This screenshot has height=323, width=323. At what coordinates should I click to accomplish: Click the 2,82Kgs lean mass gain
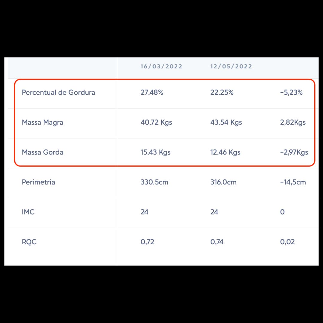point(293,122)
